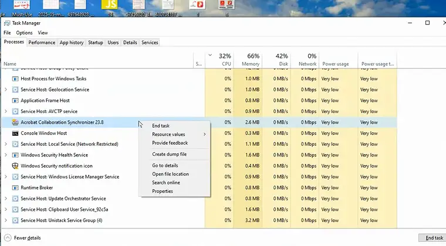The width and height of the screenshot is (446, 246).
Task: Click the Local Service (Network Restricted) gear icon
Action: [x=15, y=144]
